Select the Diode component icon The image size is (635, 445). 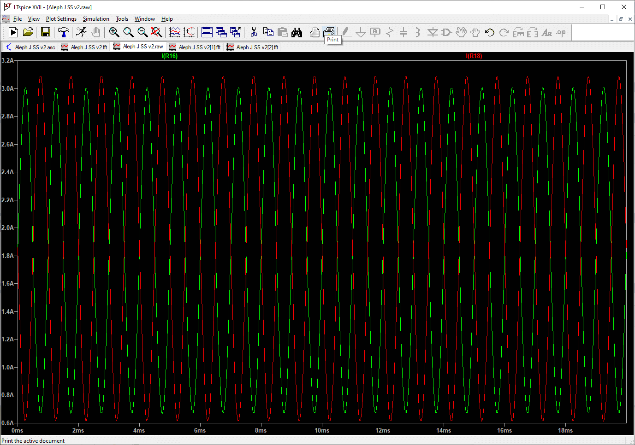pyautogui.click(x=433, y=32)
